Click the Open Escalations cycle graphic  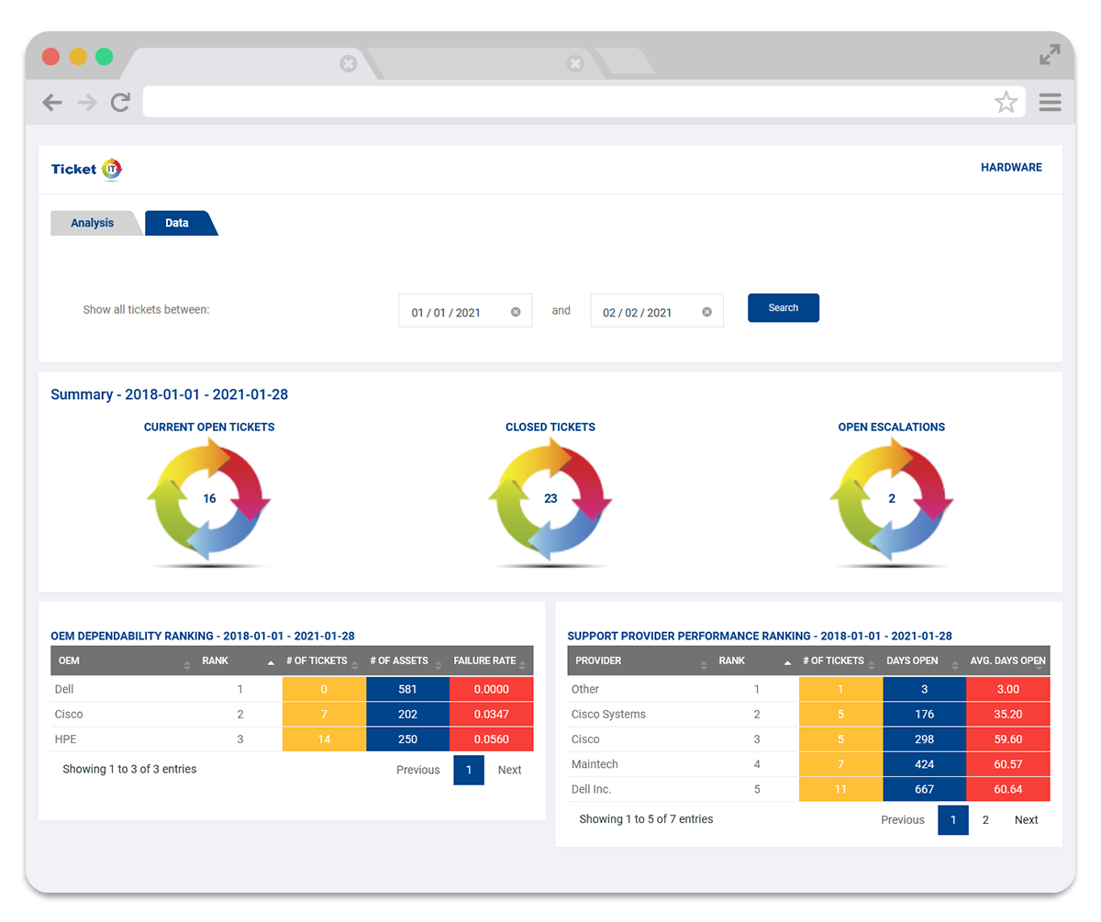[x=891, y=499]
